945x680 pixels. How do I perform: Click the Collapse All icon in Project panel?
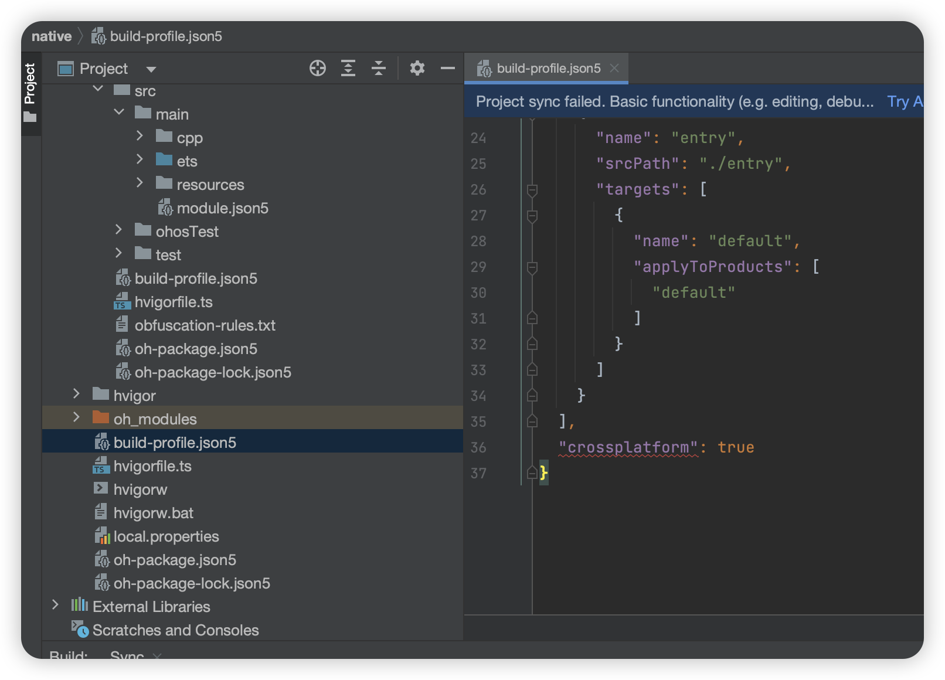pos(379,69)
